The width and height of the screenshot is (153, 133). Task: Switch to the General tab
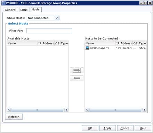[10, 10]
